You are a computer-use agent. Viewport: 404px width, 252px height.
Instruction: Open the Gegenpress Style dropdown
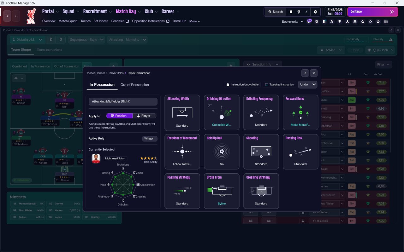[86, 40]
